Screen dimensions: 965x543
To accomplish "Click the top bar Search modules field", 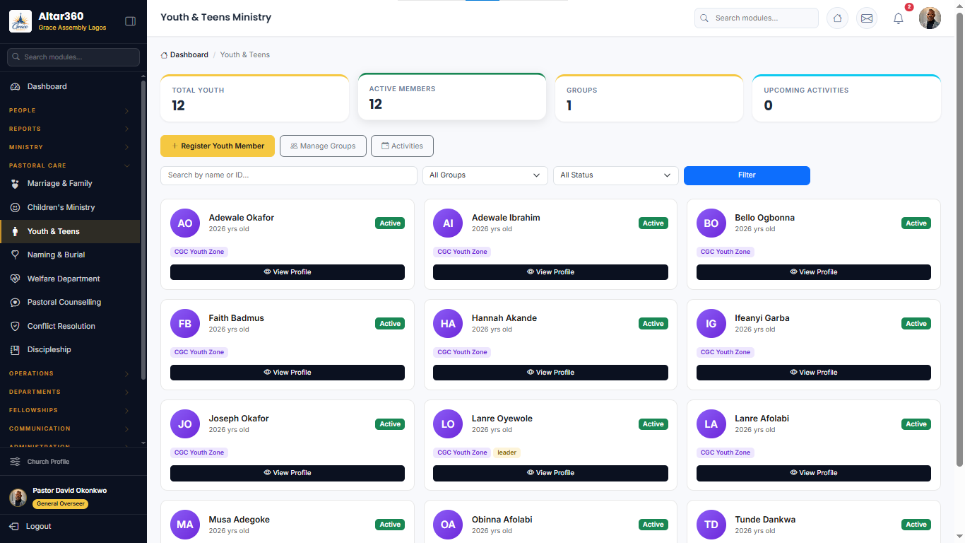I will (x=757, y=18).
